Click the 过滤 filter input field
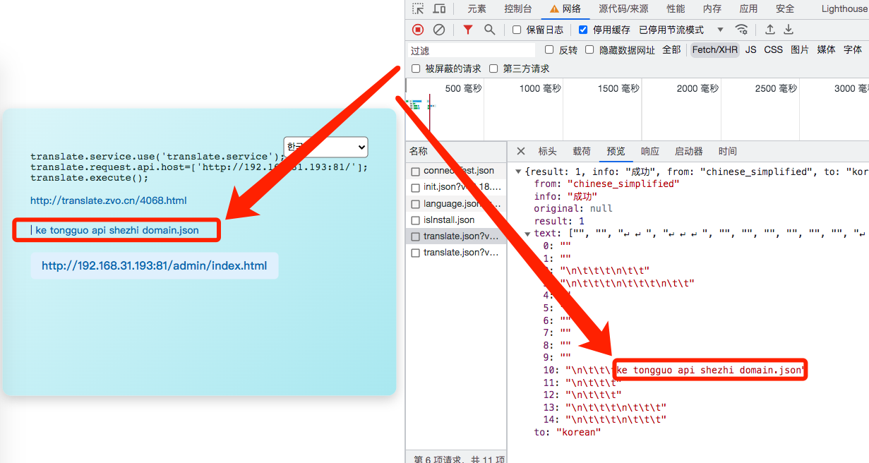Viewport: 869px width, 463px height. pyautogui.click(x=471, y=50)
